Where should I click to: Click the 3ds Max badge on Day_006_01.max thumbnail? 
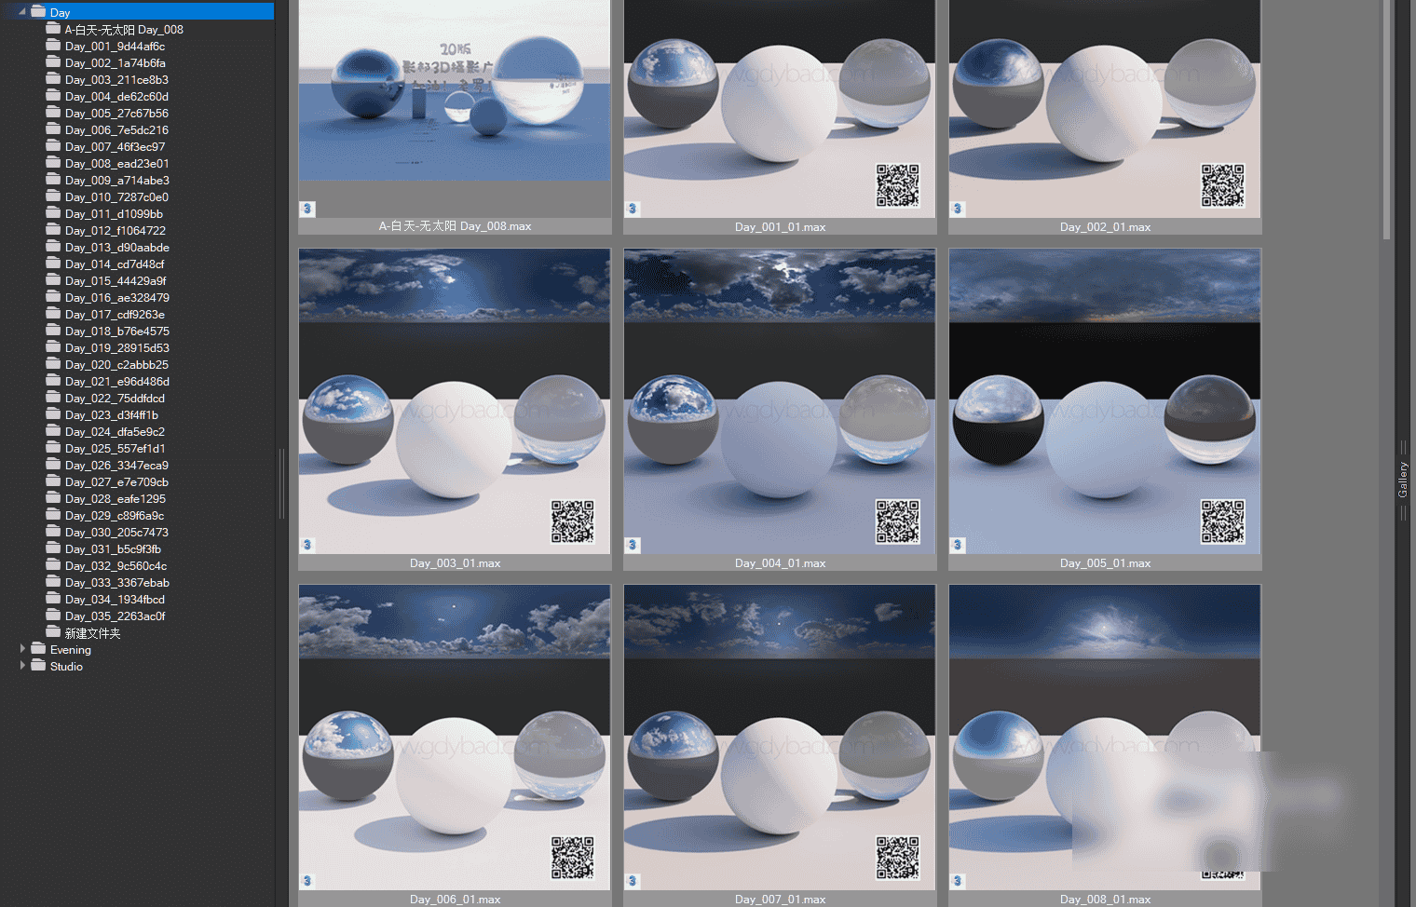pyautogui.click(x=307, y=881)
